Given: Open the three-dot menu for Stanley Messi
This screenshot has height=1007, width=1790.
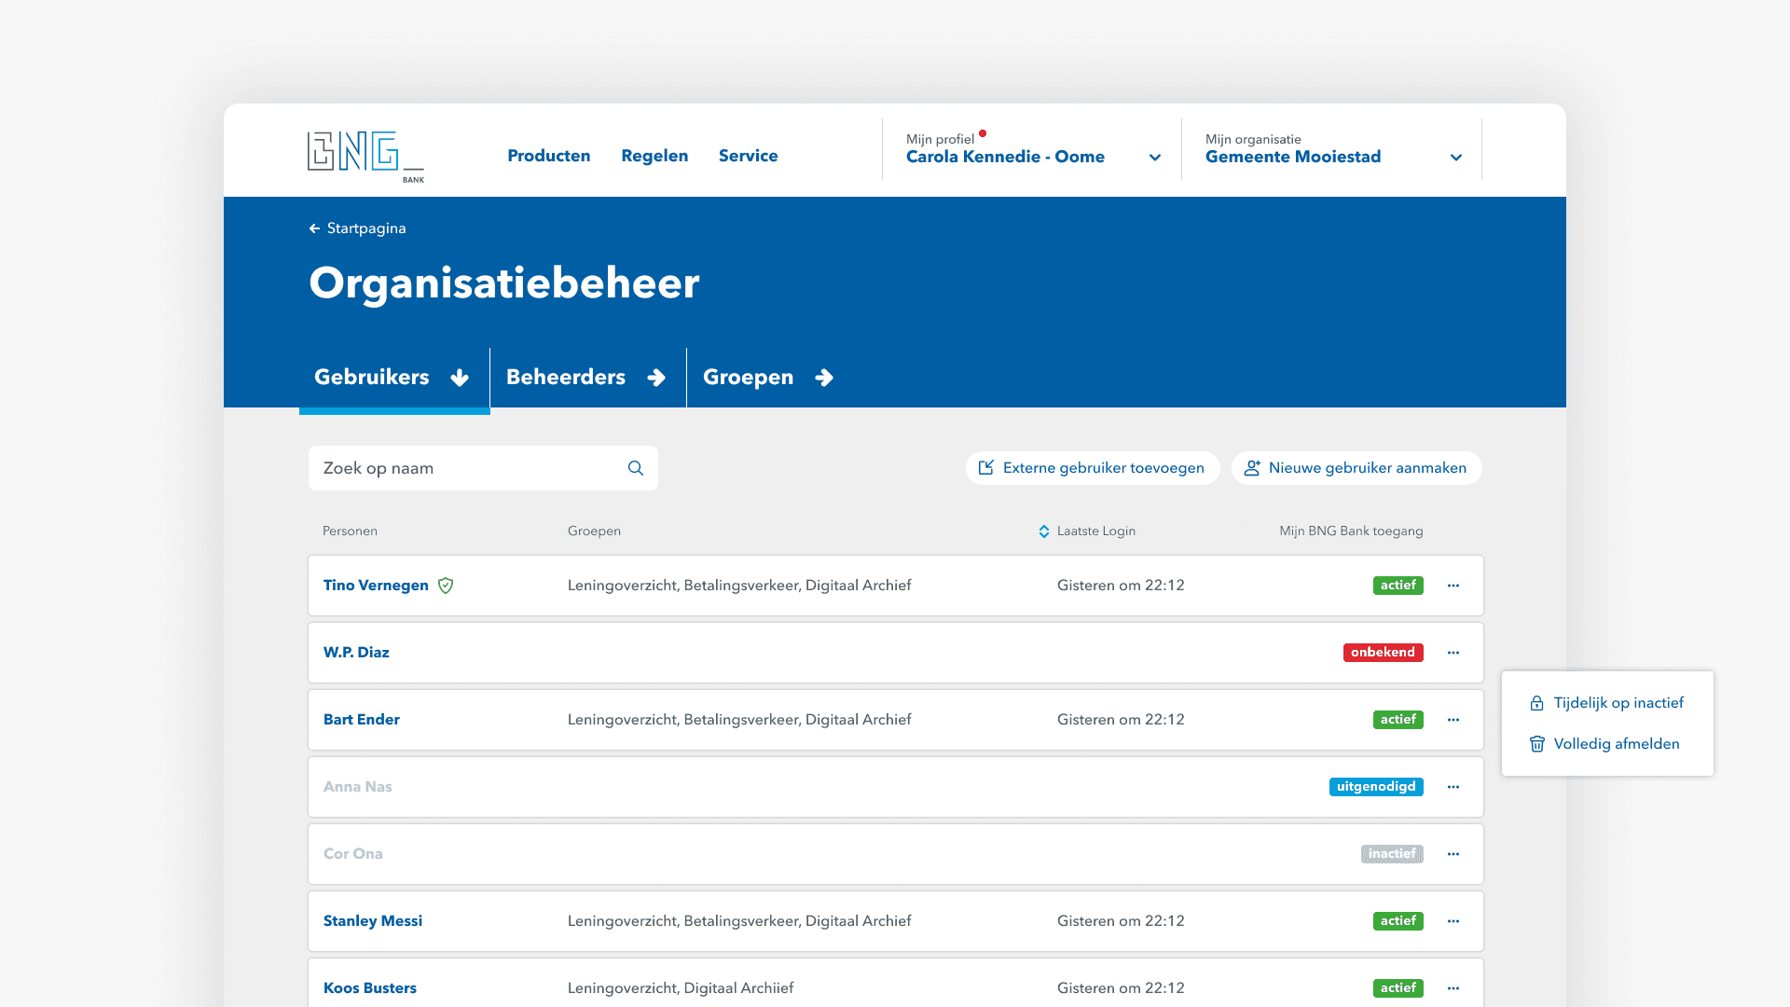Looking at the screenshot, I should pyautogui.click(x=1453, y=921).
